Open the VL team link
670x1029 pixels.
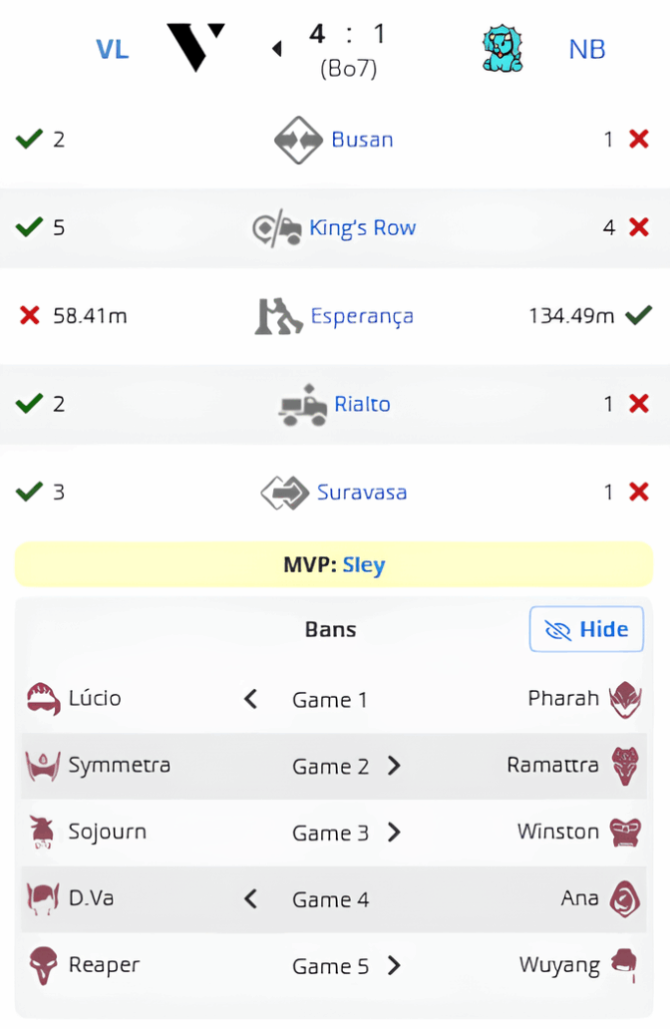point(113,49)
